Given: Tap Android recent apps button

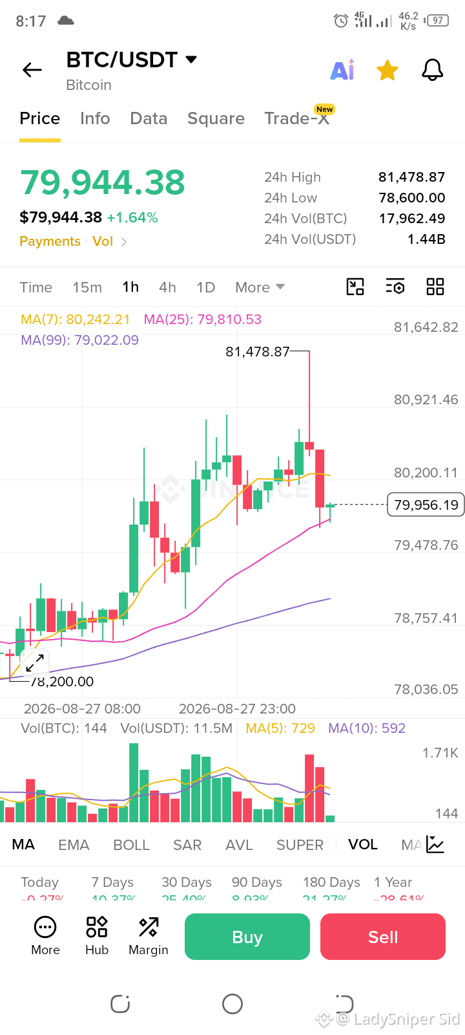Looking at the screenshot, I should coord(120,1004).
